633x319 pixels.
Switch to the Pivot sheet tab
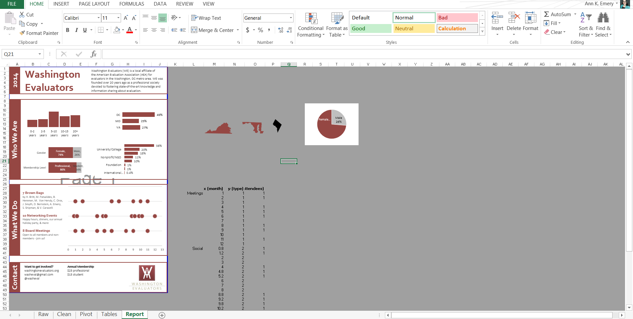click(x=86, y=314)
